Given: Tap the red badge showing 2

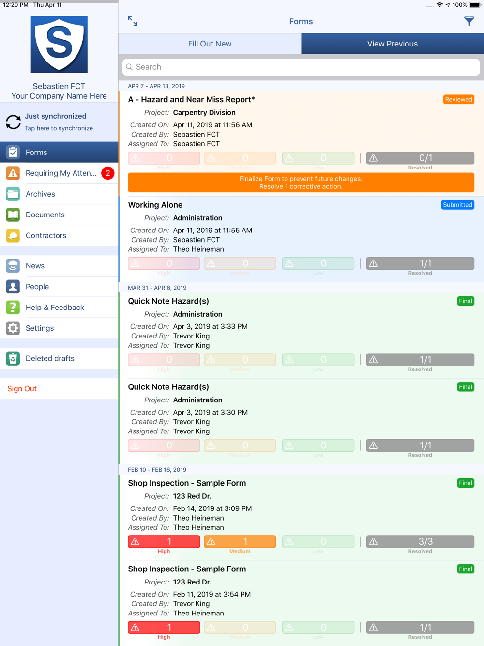Looking at the screenshot, I should 107,173.
